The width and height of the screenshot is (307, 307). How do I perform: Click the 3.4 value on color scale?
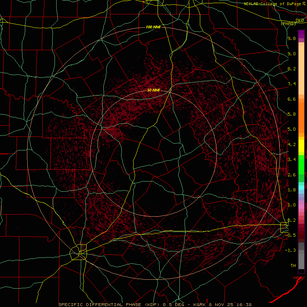point(292,160)
